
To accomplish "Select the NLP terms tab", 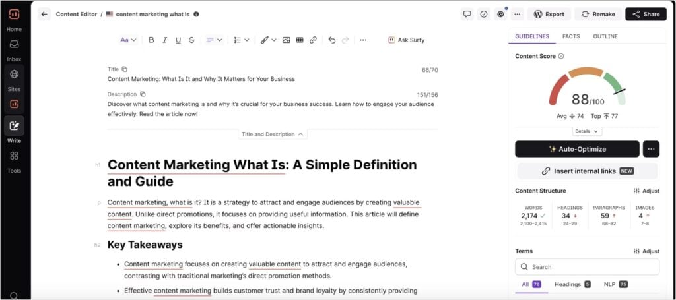I will click(x=616, y=284).
